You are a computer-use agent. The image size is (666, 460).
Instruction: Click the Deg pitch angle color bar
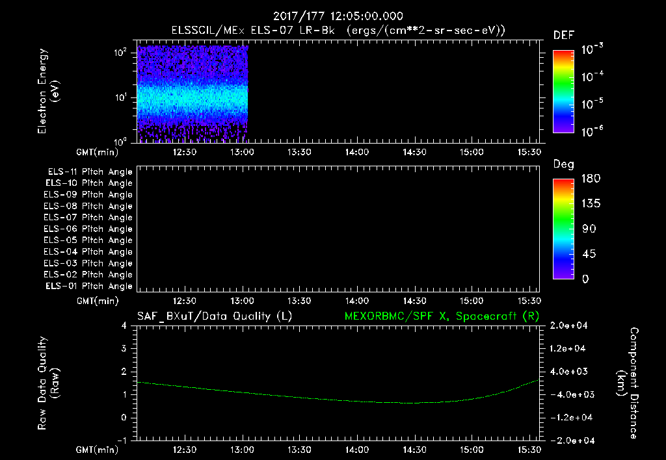[563, 229]
